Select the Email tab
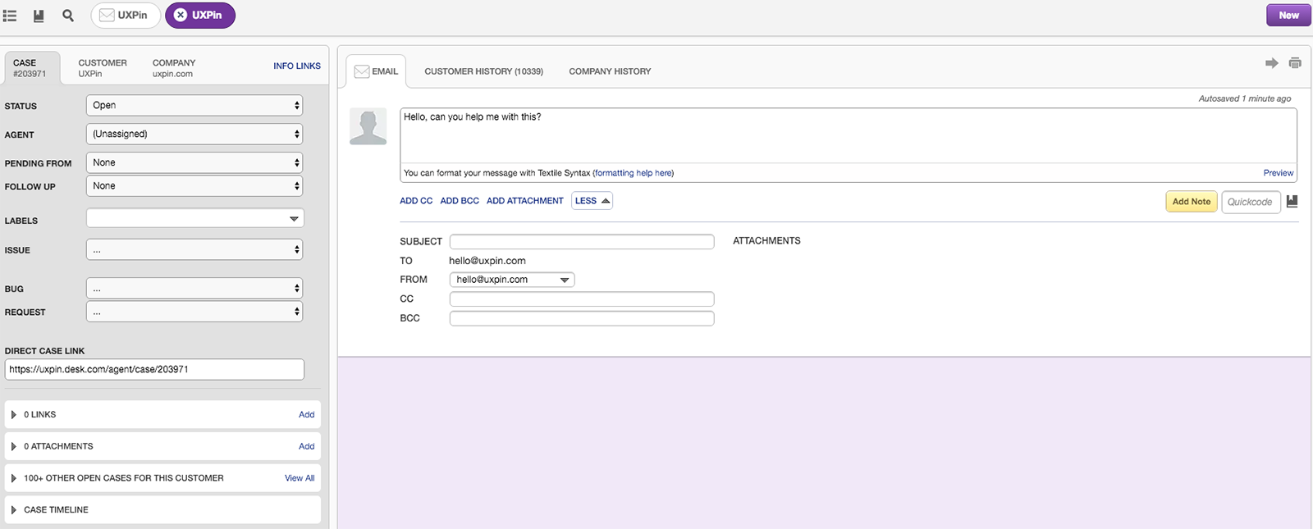 click(x=376, y=71)
